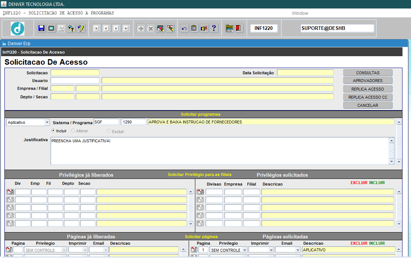411x258 pixels.
Task: Go to the last record
Action: [126, 28]
